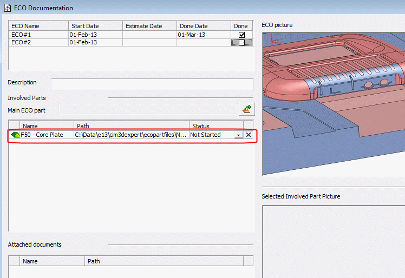
Task: Click the Name header in Involved Parts
Action: point(47,125)
